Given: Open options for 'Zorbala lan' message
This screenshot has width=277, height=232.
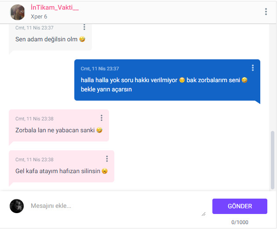Looking at the screenshot, I should pos(102,118).
